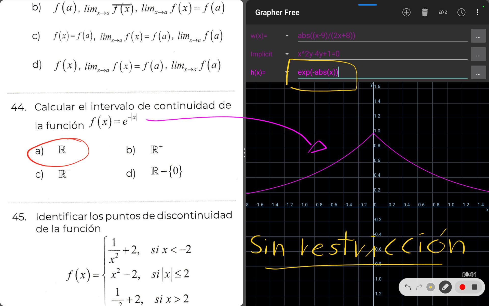Expand the w(x) function type dropdown
This screenshot has height=306, width=489.
coord(287,36)
